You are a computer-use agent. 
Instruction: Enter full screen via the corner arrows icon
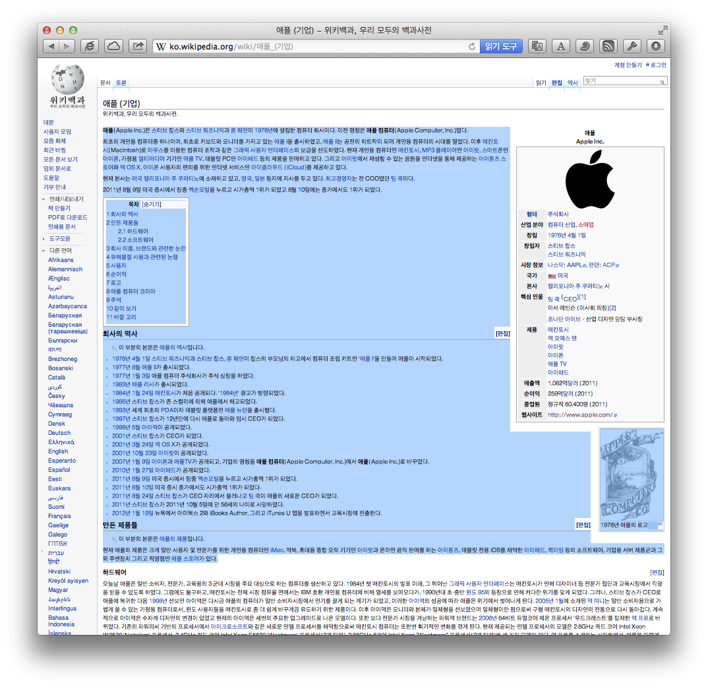[x=663, y=30]
